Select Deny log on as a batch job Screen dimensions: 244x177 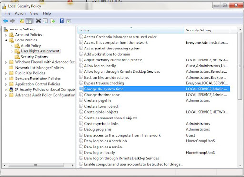coord(105,141)
